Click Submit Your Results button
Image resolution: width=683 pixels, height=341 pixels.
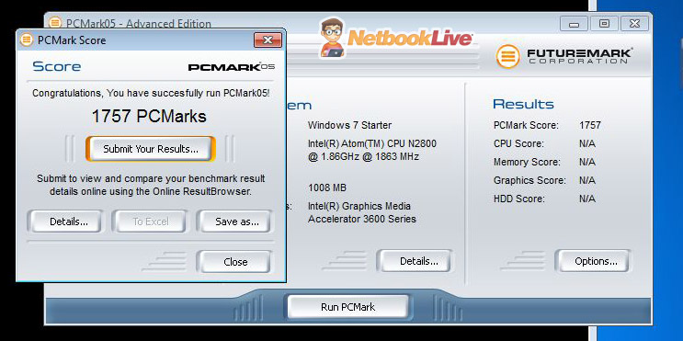pos(150,149)
